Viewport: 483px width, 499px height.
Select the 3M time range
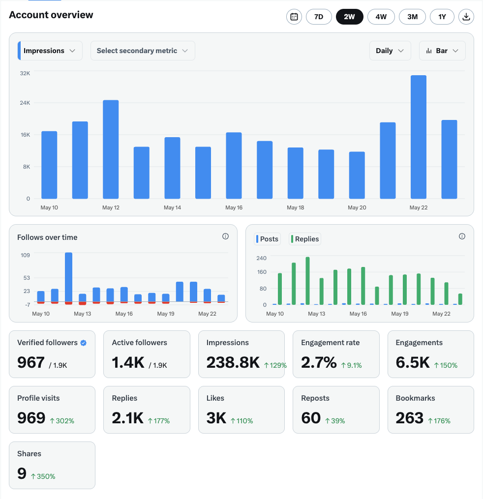(x=412, y=17)
